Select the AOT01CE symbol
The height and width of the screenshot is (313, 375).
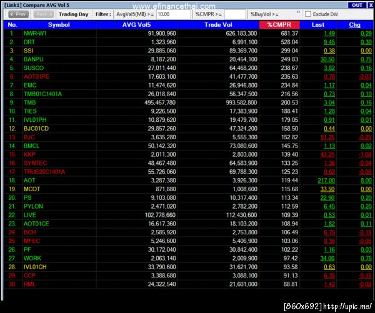(36, 224)
